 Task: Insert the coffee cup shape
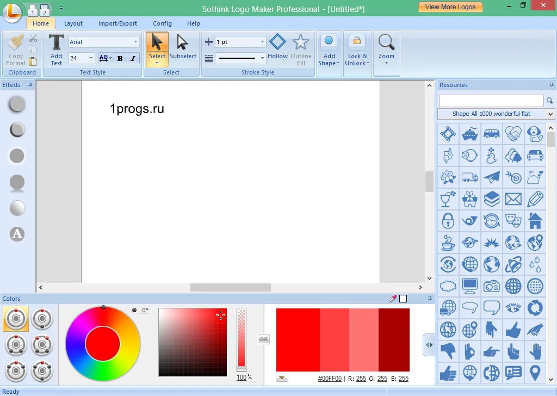click(448, 243)
